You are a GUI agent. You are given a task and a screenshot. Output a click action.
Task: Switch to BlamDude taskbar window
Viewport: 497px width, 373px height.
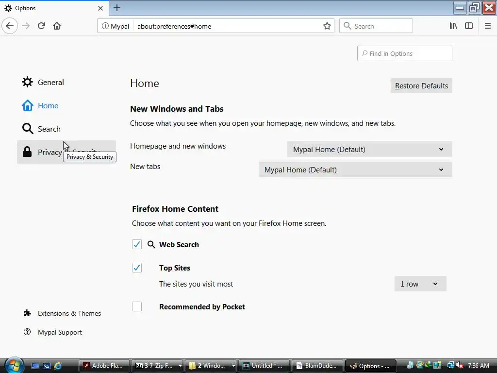[317, 366]
